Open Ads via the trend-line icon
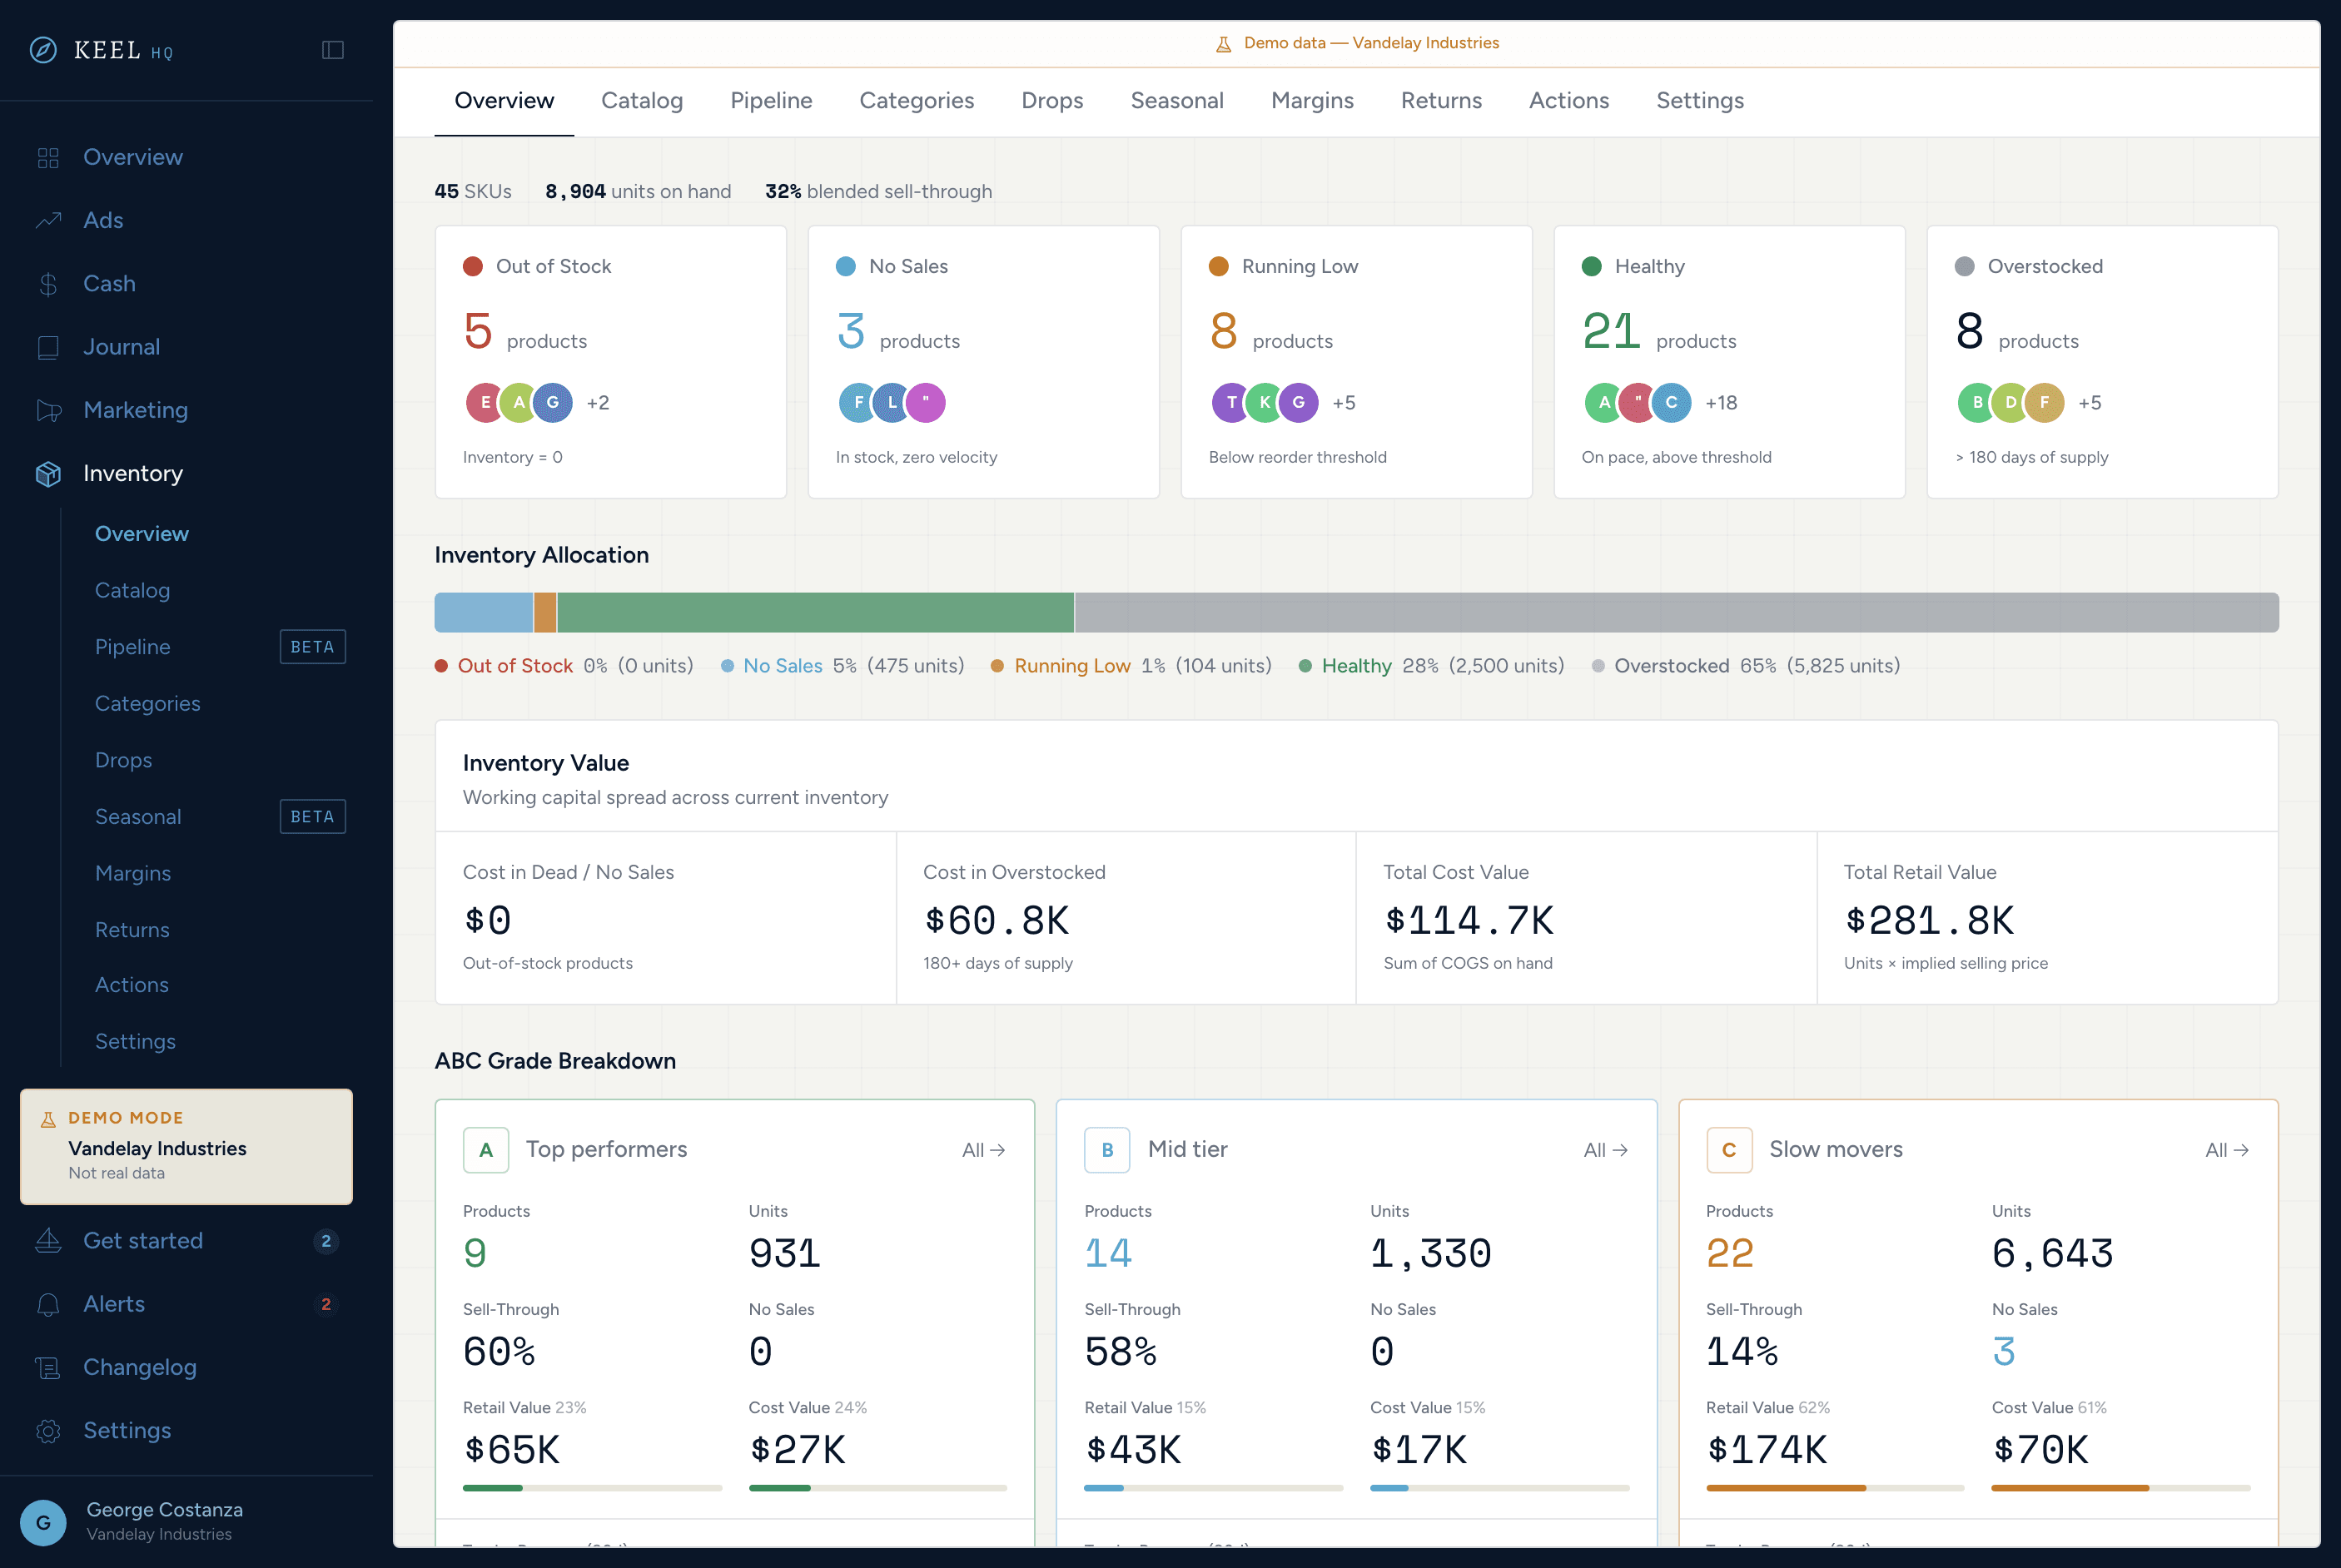Viewport: 2341px width, 1568px height. tap(48, 221)
